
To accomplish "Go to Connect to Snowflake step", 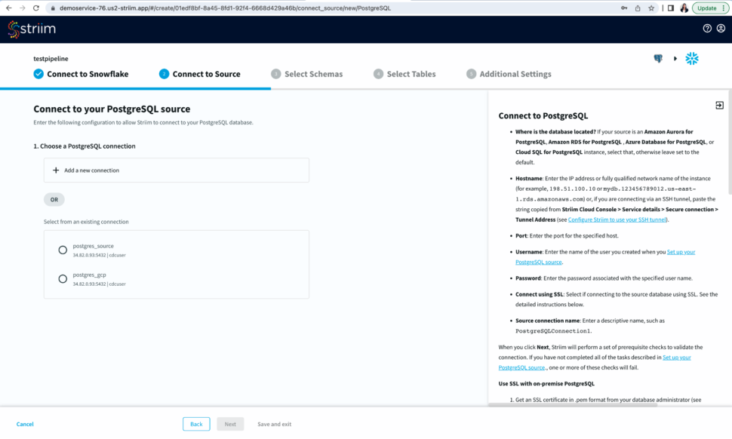I will [x=81, y=74].
